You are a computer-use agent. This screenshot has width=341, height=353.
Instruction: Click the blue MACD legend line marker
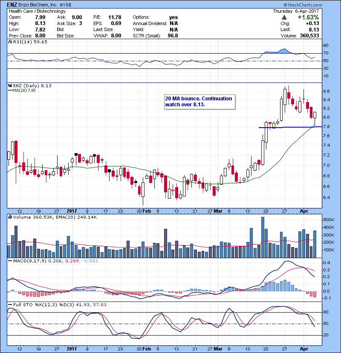point(10,261)
